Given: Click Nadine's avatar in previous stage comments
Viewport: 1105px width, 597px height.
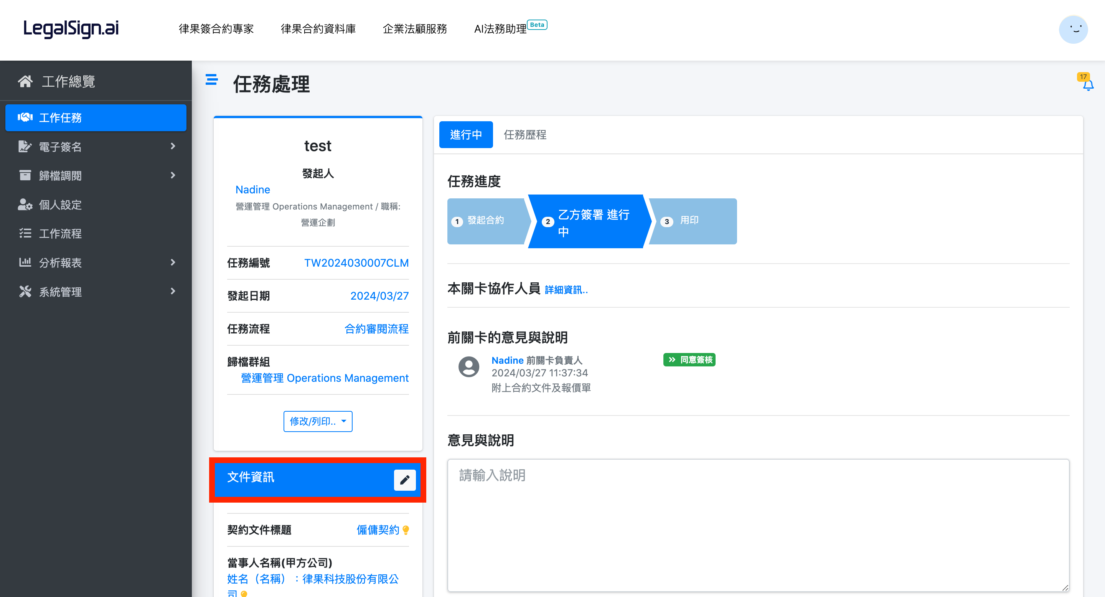Looking at the screenshot, I should click(468, 367).
